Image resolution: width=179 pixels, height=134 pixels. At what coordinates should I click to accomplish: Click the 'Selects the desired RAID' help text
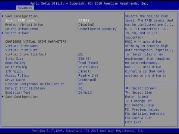tap(146, 16)
